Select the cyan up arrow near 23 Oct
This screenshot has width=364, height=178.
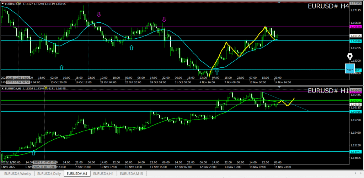coord(131,47)
